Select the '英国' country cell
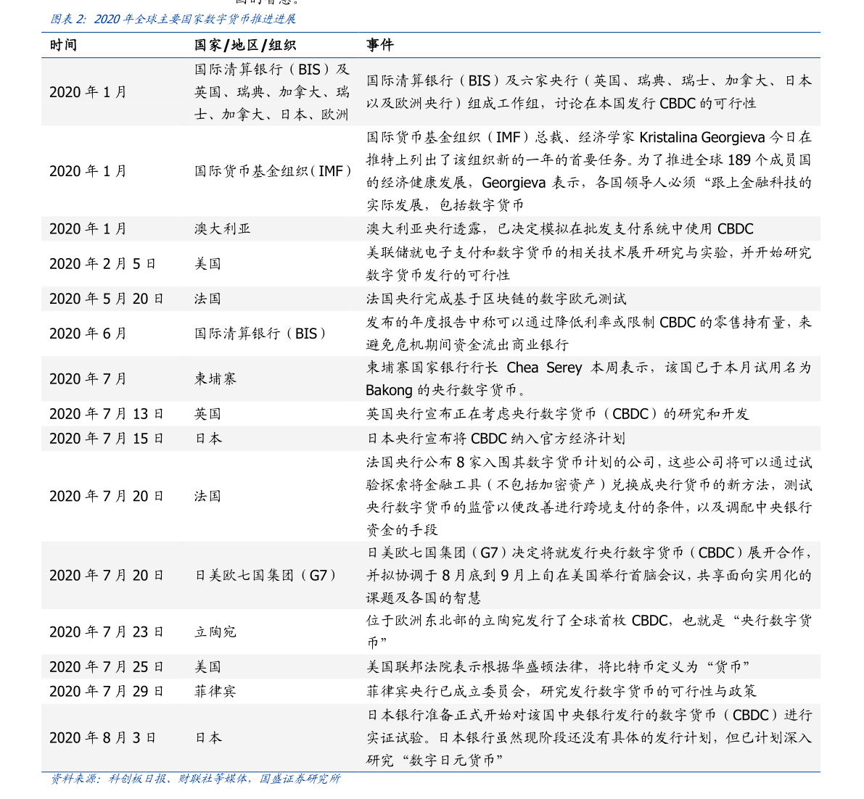 (x=207, y=413)
